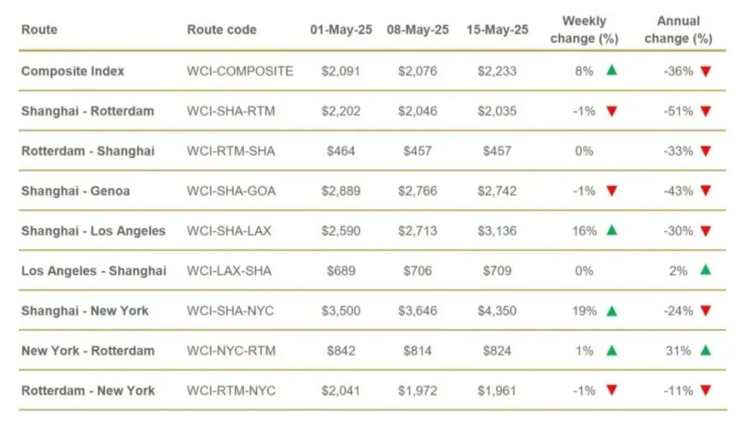Click red weekly arrow for Shanghai - Rotterdam
The width and height of the screenshot is (753, 431).
[611, 111]
